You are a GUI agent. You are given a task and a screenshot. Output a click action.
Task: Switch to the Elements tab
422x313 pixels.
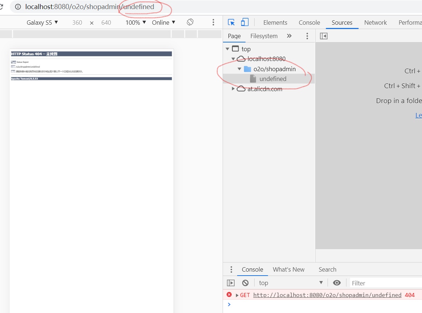pyautogui.click(x=275, y=23)
